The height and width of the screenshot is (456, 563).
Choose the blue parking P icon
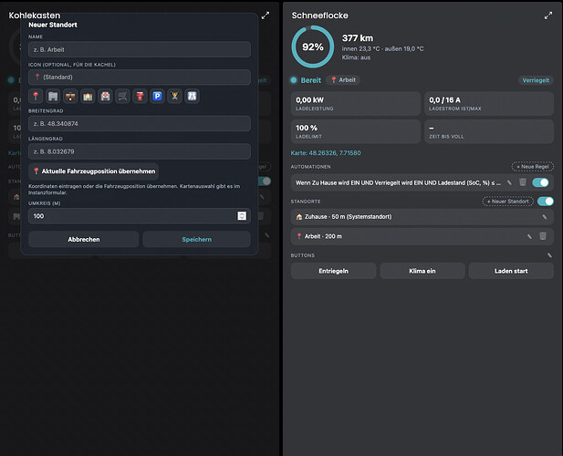click(x=157, y=96)
